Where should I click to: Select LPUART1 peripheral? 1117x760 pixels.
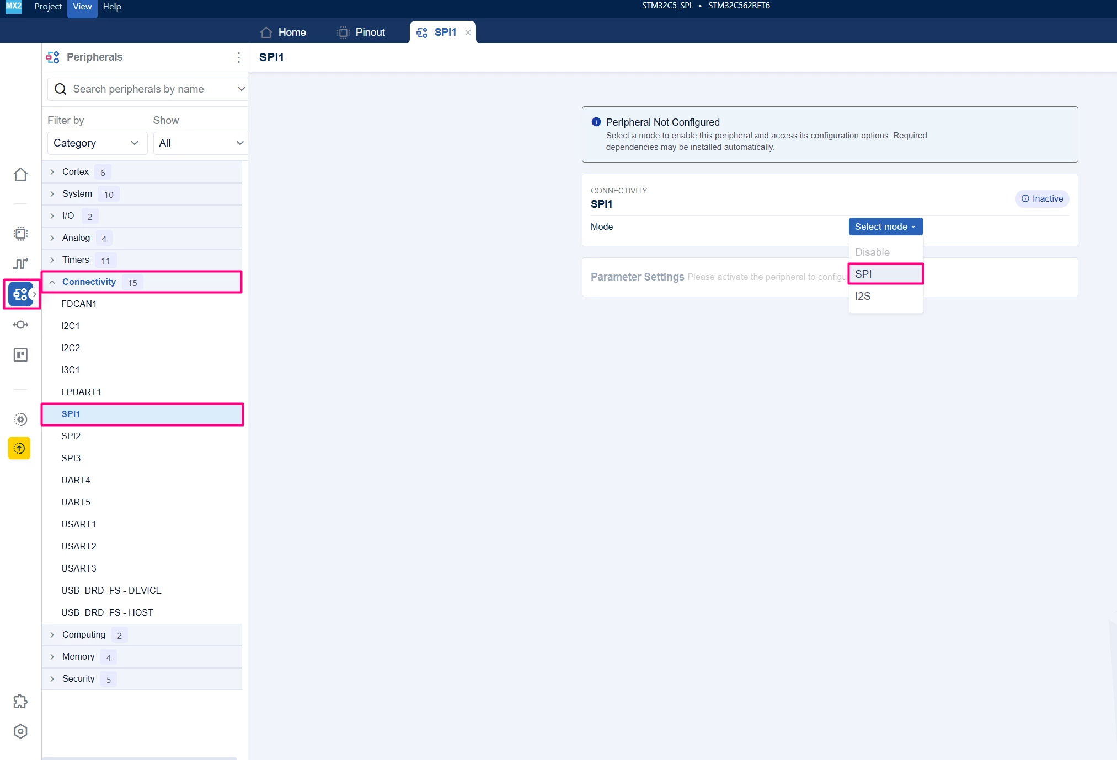pyautogui.click(x=142, y=392)
